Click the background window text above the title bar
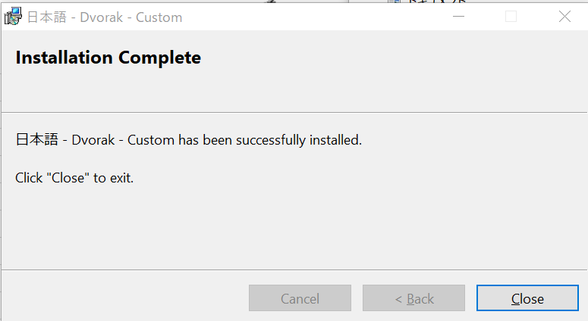Viewport: 588px width, 321px height. [x=426, y=2]
